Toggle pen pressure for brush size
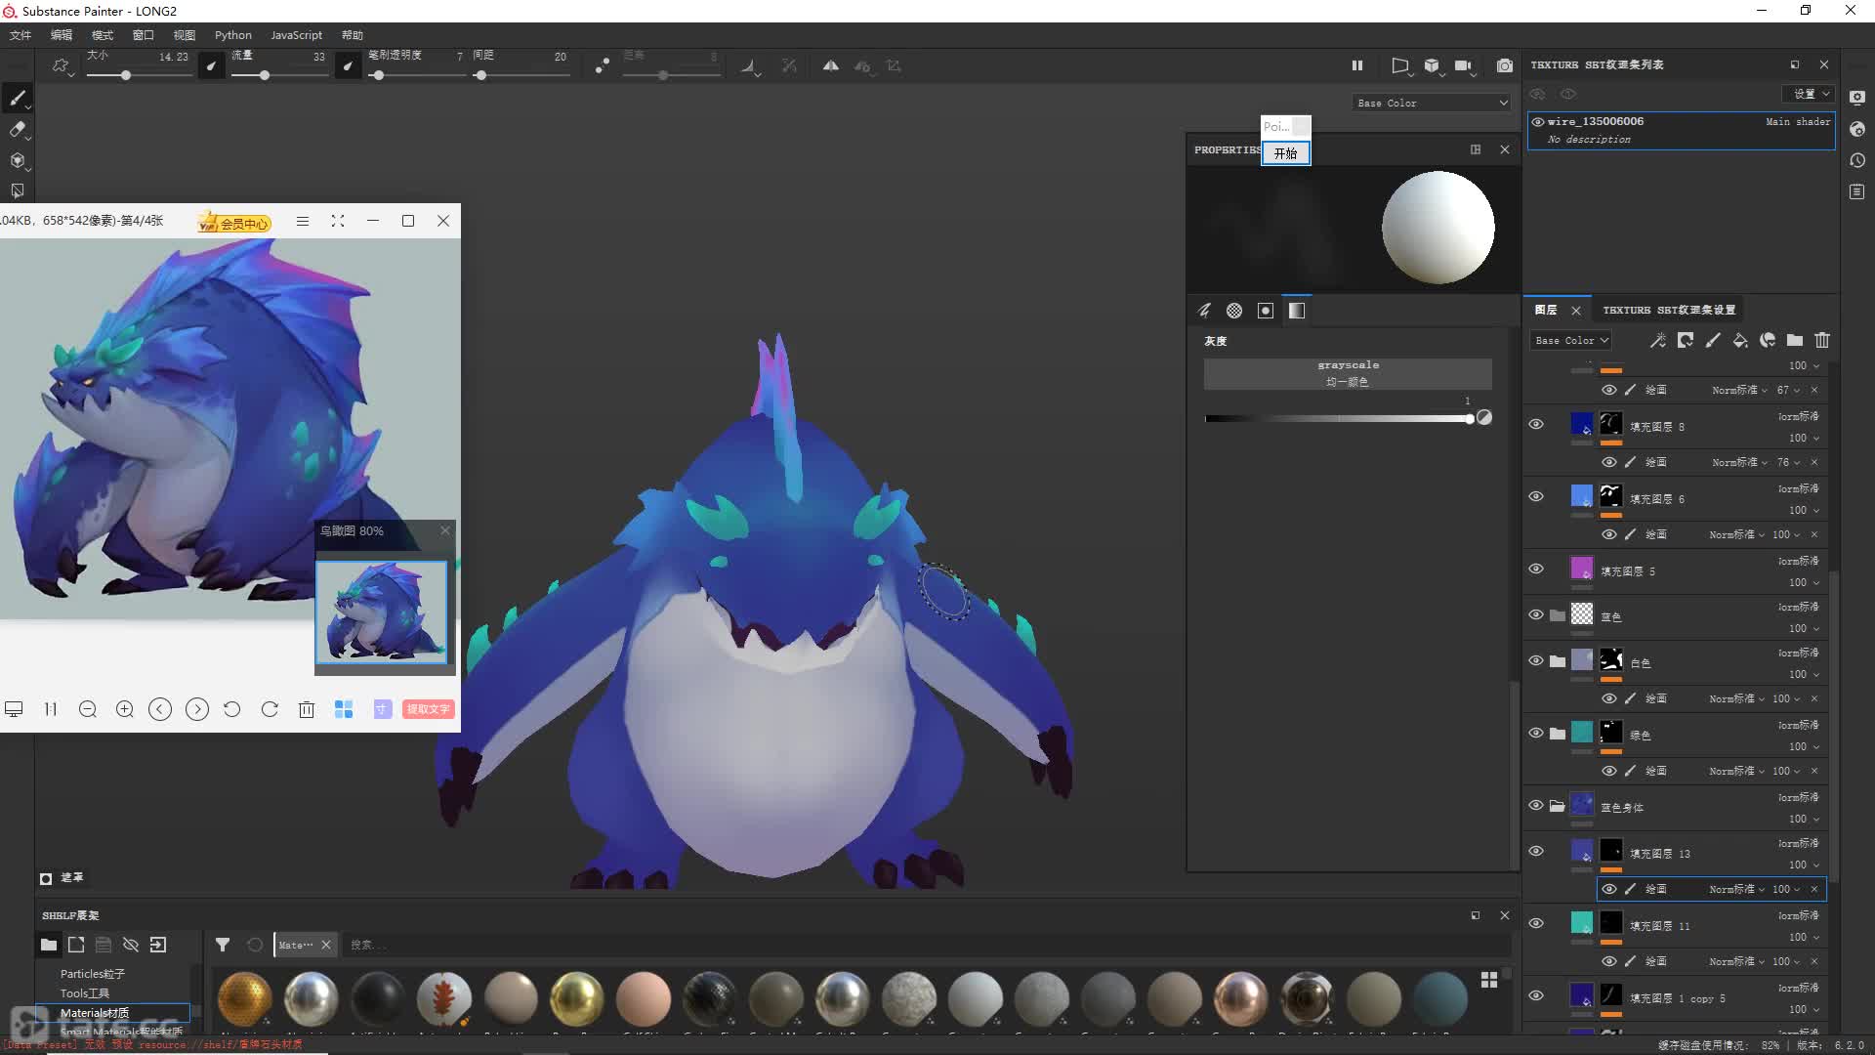 (x=211, y=65)
